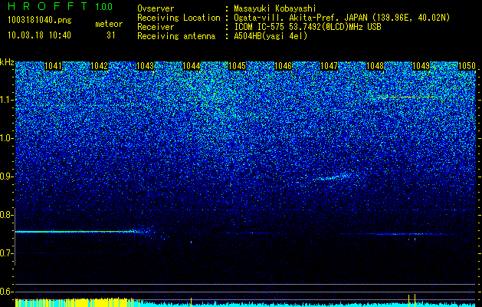Click the 1042 time marker
Screen dimensions: 482x307
click(100, 66)
